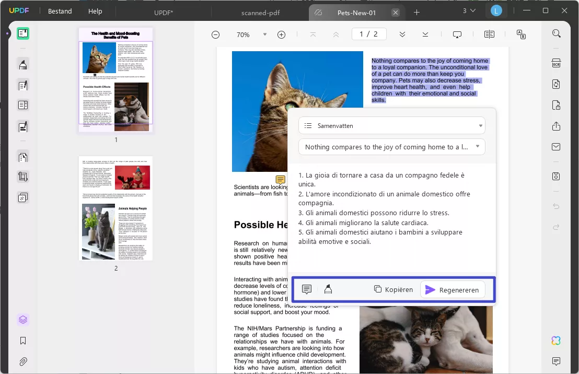Open the translate tool in the toolbar
Screen dimensions: 579x374
tap(520, 34)
